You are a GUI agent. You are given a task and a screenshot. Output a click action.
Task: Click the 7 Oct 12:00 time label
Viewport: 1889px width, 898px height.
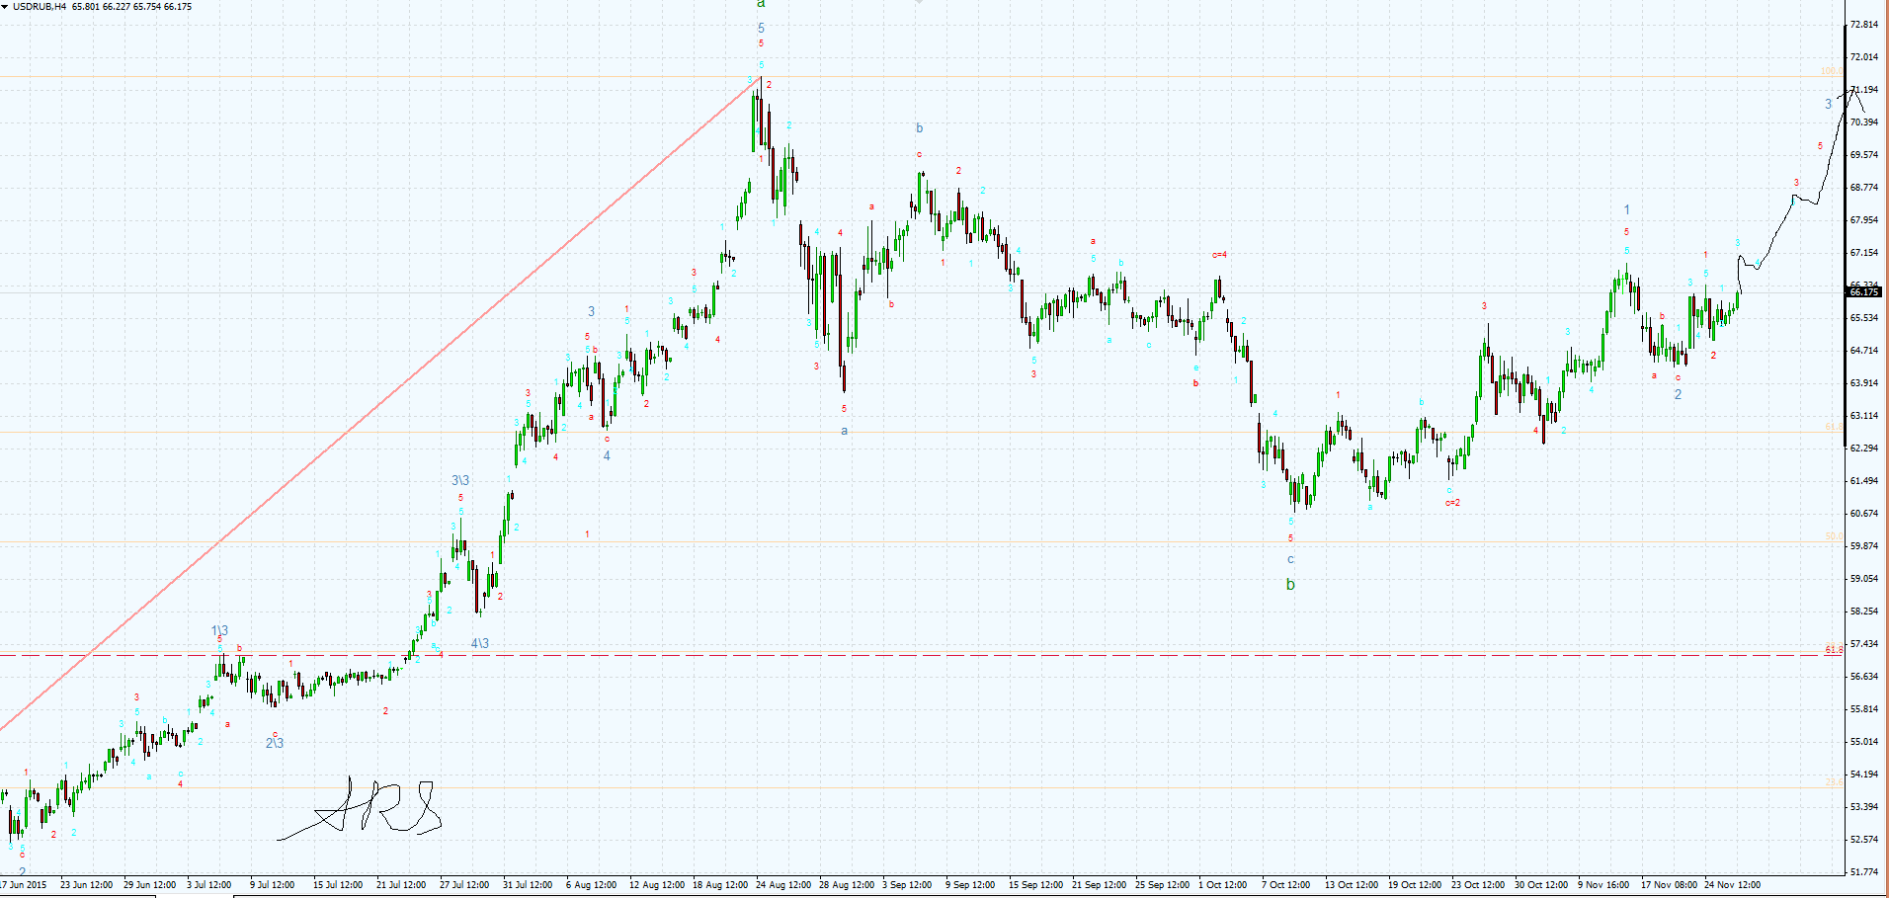[x=1286, y=885]
